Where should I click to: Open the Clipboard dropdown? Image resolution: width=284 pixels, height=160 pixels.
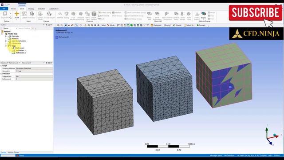click(x=157, y=25)
